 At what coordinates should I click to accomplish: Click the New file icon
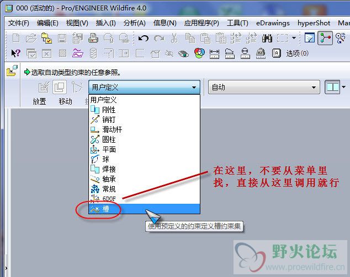(16, 38)
